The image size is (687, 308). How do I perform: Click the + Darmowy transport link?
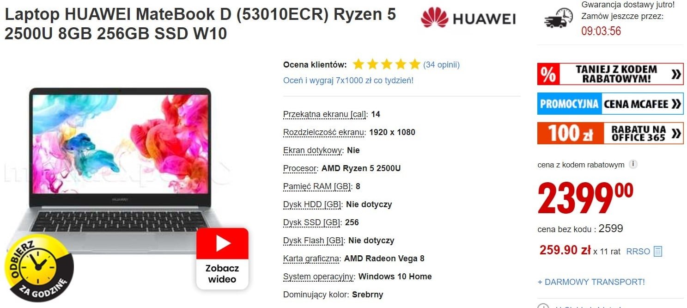591,282
